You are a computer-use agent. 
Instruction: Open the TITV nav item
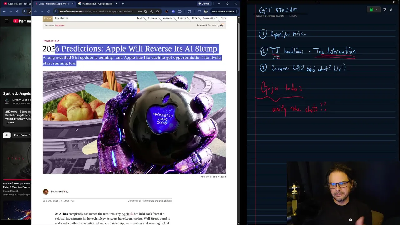[194, 18]
